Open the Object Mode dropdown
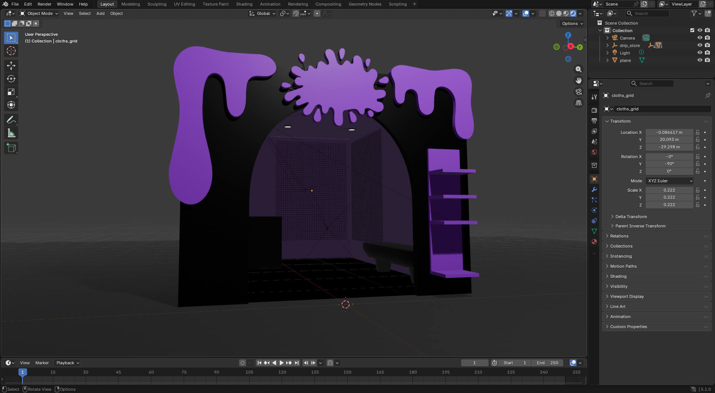 pos(39,13)
